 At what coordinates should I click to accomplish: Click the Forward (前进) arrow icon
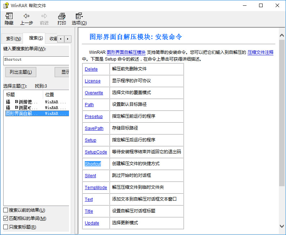point(44,16)
